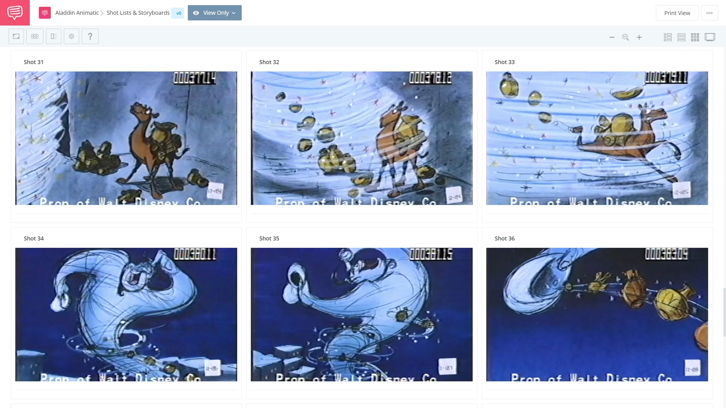This screenshot has width=726, height=408.
Task: Click the overflow menu icon top right
Action: pyautogui.click(x=708, y=13)
